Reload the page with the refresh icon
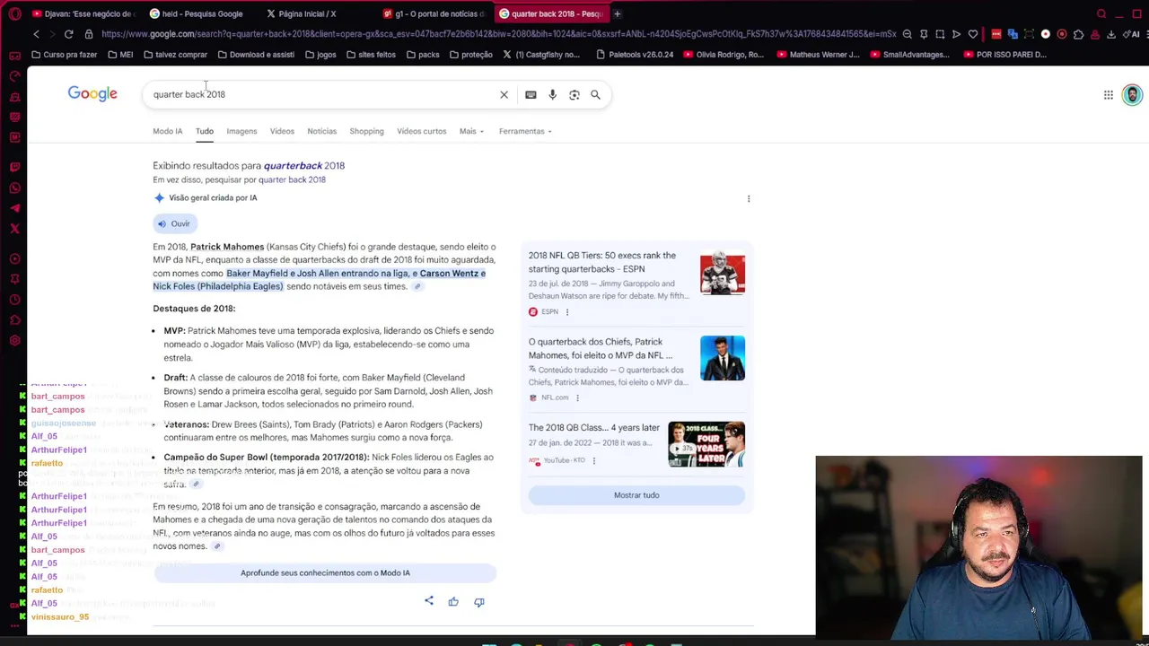 pos(68,34)
